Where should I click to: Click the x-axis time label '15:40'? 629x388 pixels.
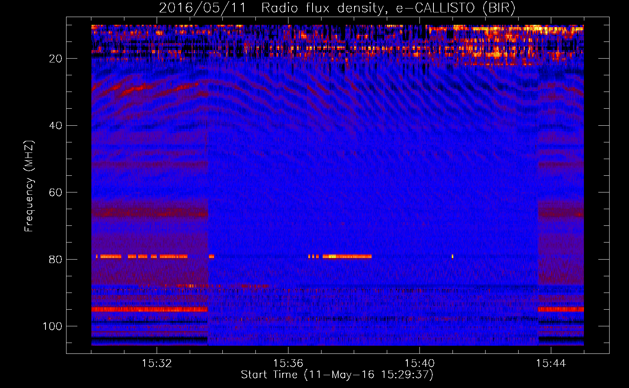tap(419, 364)
